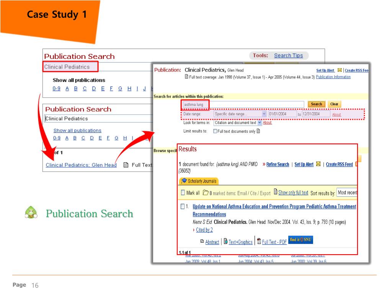Click the Show only full text link

[x=293, y=193]
